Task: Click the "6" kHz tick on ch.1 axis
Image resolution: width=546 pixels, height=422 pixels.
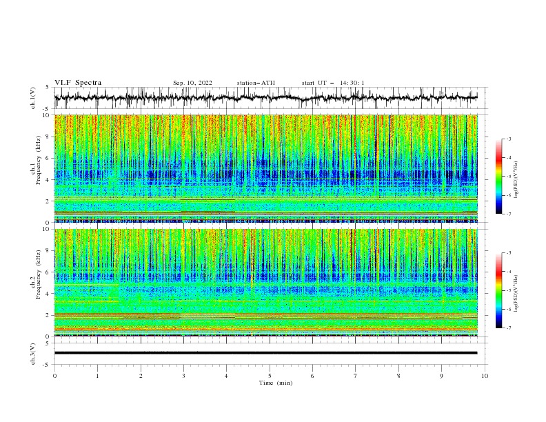Action: (x=49, y=158)
